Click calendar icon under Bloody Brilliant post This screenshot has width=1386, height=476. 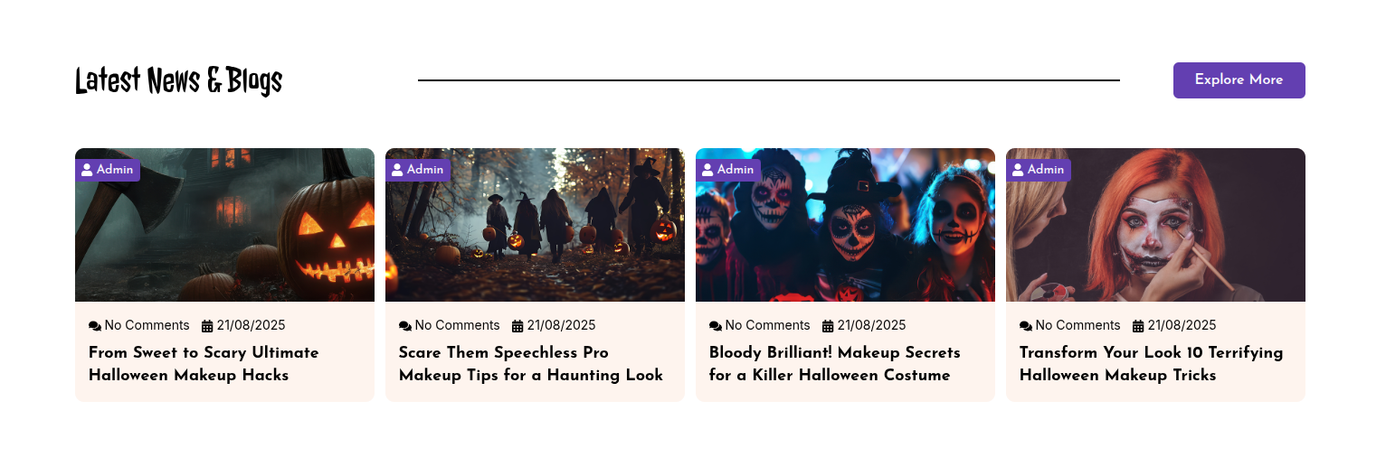coord(828,326)
